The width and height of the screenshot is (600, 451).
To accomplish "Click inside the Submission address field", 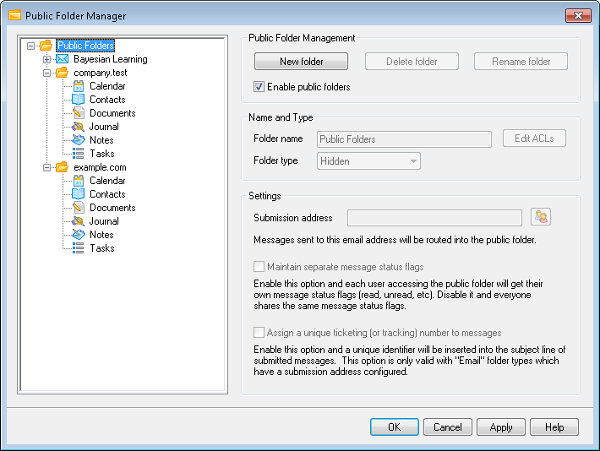I will coord(434,218).
